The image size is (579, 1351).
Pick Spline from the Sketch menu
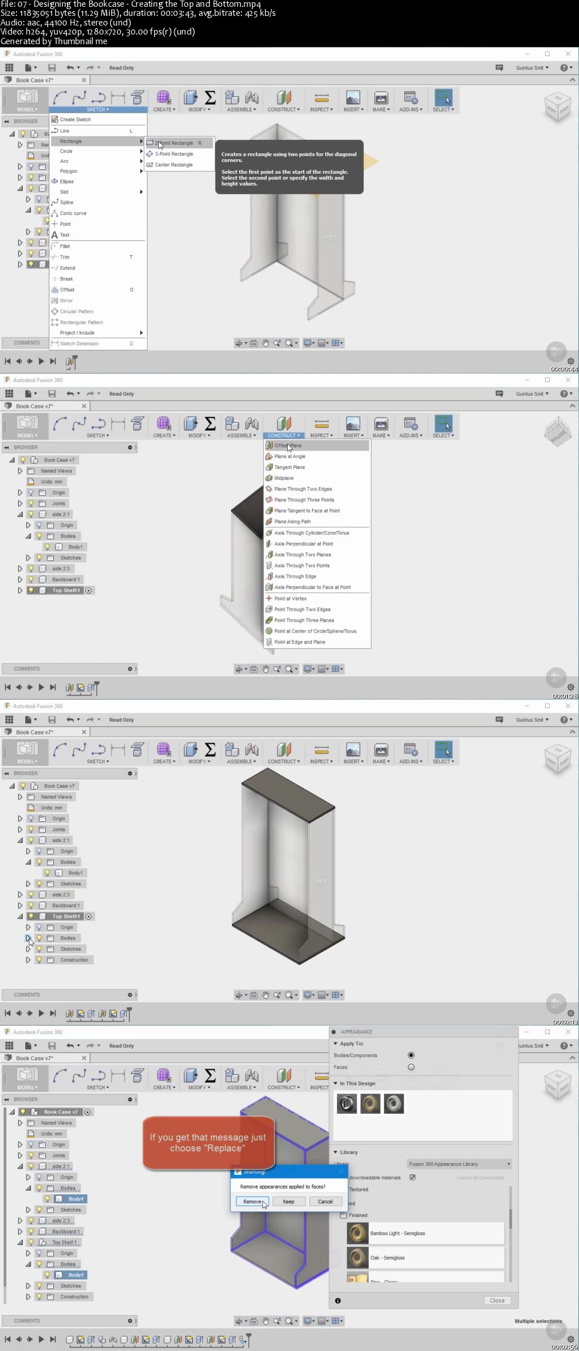click(x=67, y=202)
